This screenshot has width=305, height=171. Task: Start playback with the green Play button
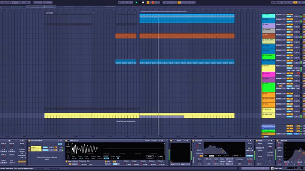tap(136, 2)
